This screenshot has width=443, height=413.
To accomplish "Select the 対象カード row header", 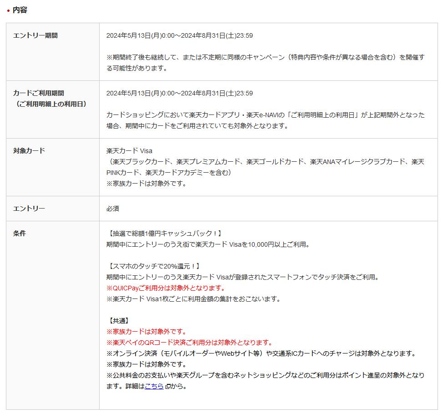I will pos(29,151).
